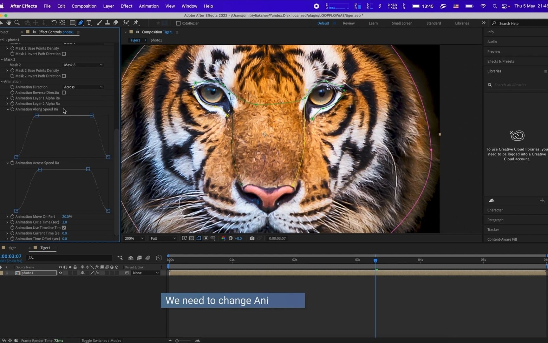Select the Hand tool
Viewport: 548px width, 343px height.
(9, 23)
